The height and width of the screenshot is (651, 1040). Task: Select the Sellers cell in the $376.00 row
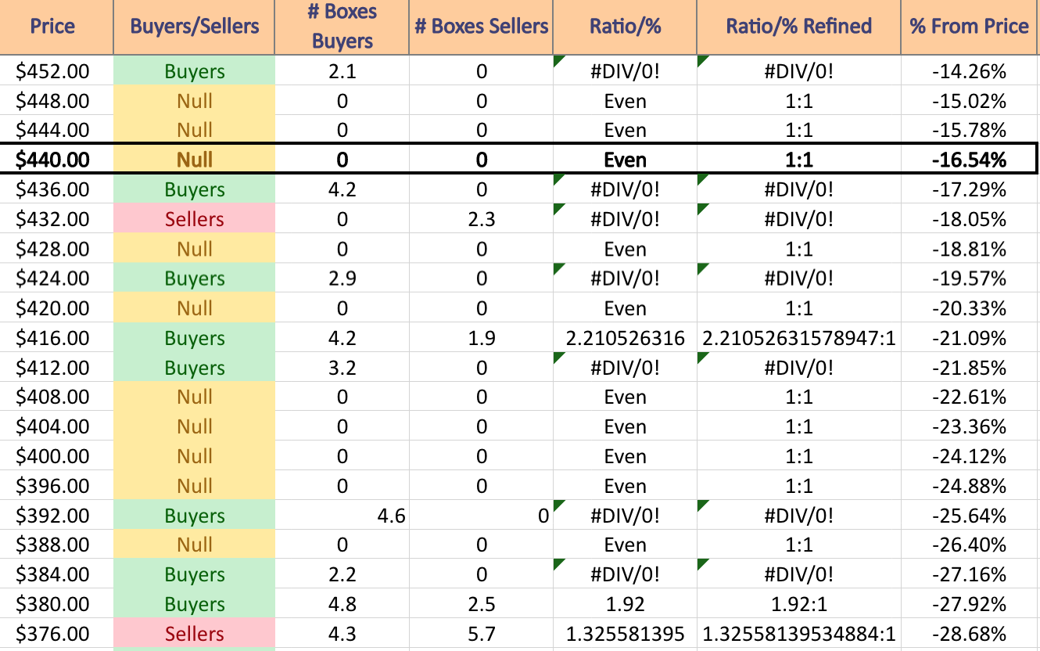click(x=195, y=634)
